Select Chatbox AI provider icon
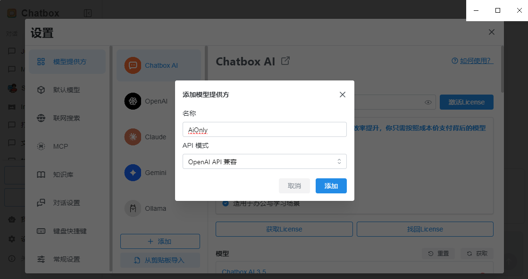Viewport: 528px width, 279px height. (x=133, y=65)
